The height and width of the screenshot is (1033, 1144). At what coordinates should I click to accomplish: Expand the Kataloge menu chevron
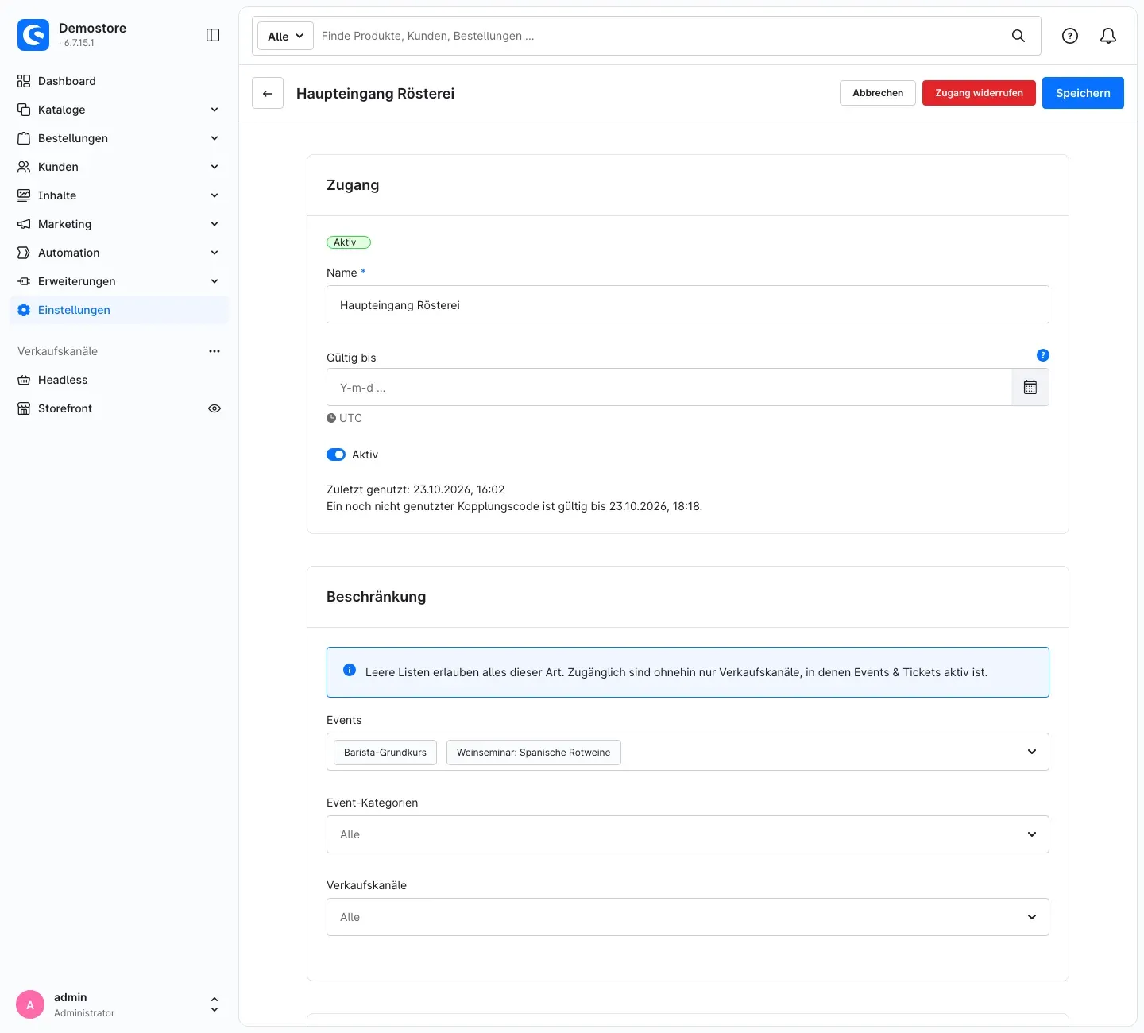pyautogui.click(x=214, y=110)
